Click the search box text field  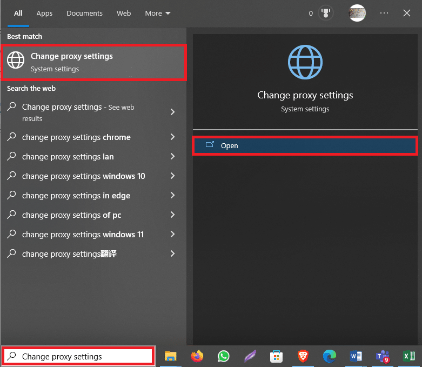pos(78,356)
